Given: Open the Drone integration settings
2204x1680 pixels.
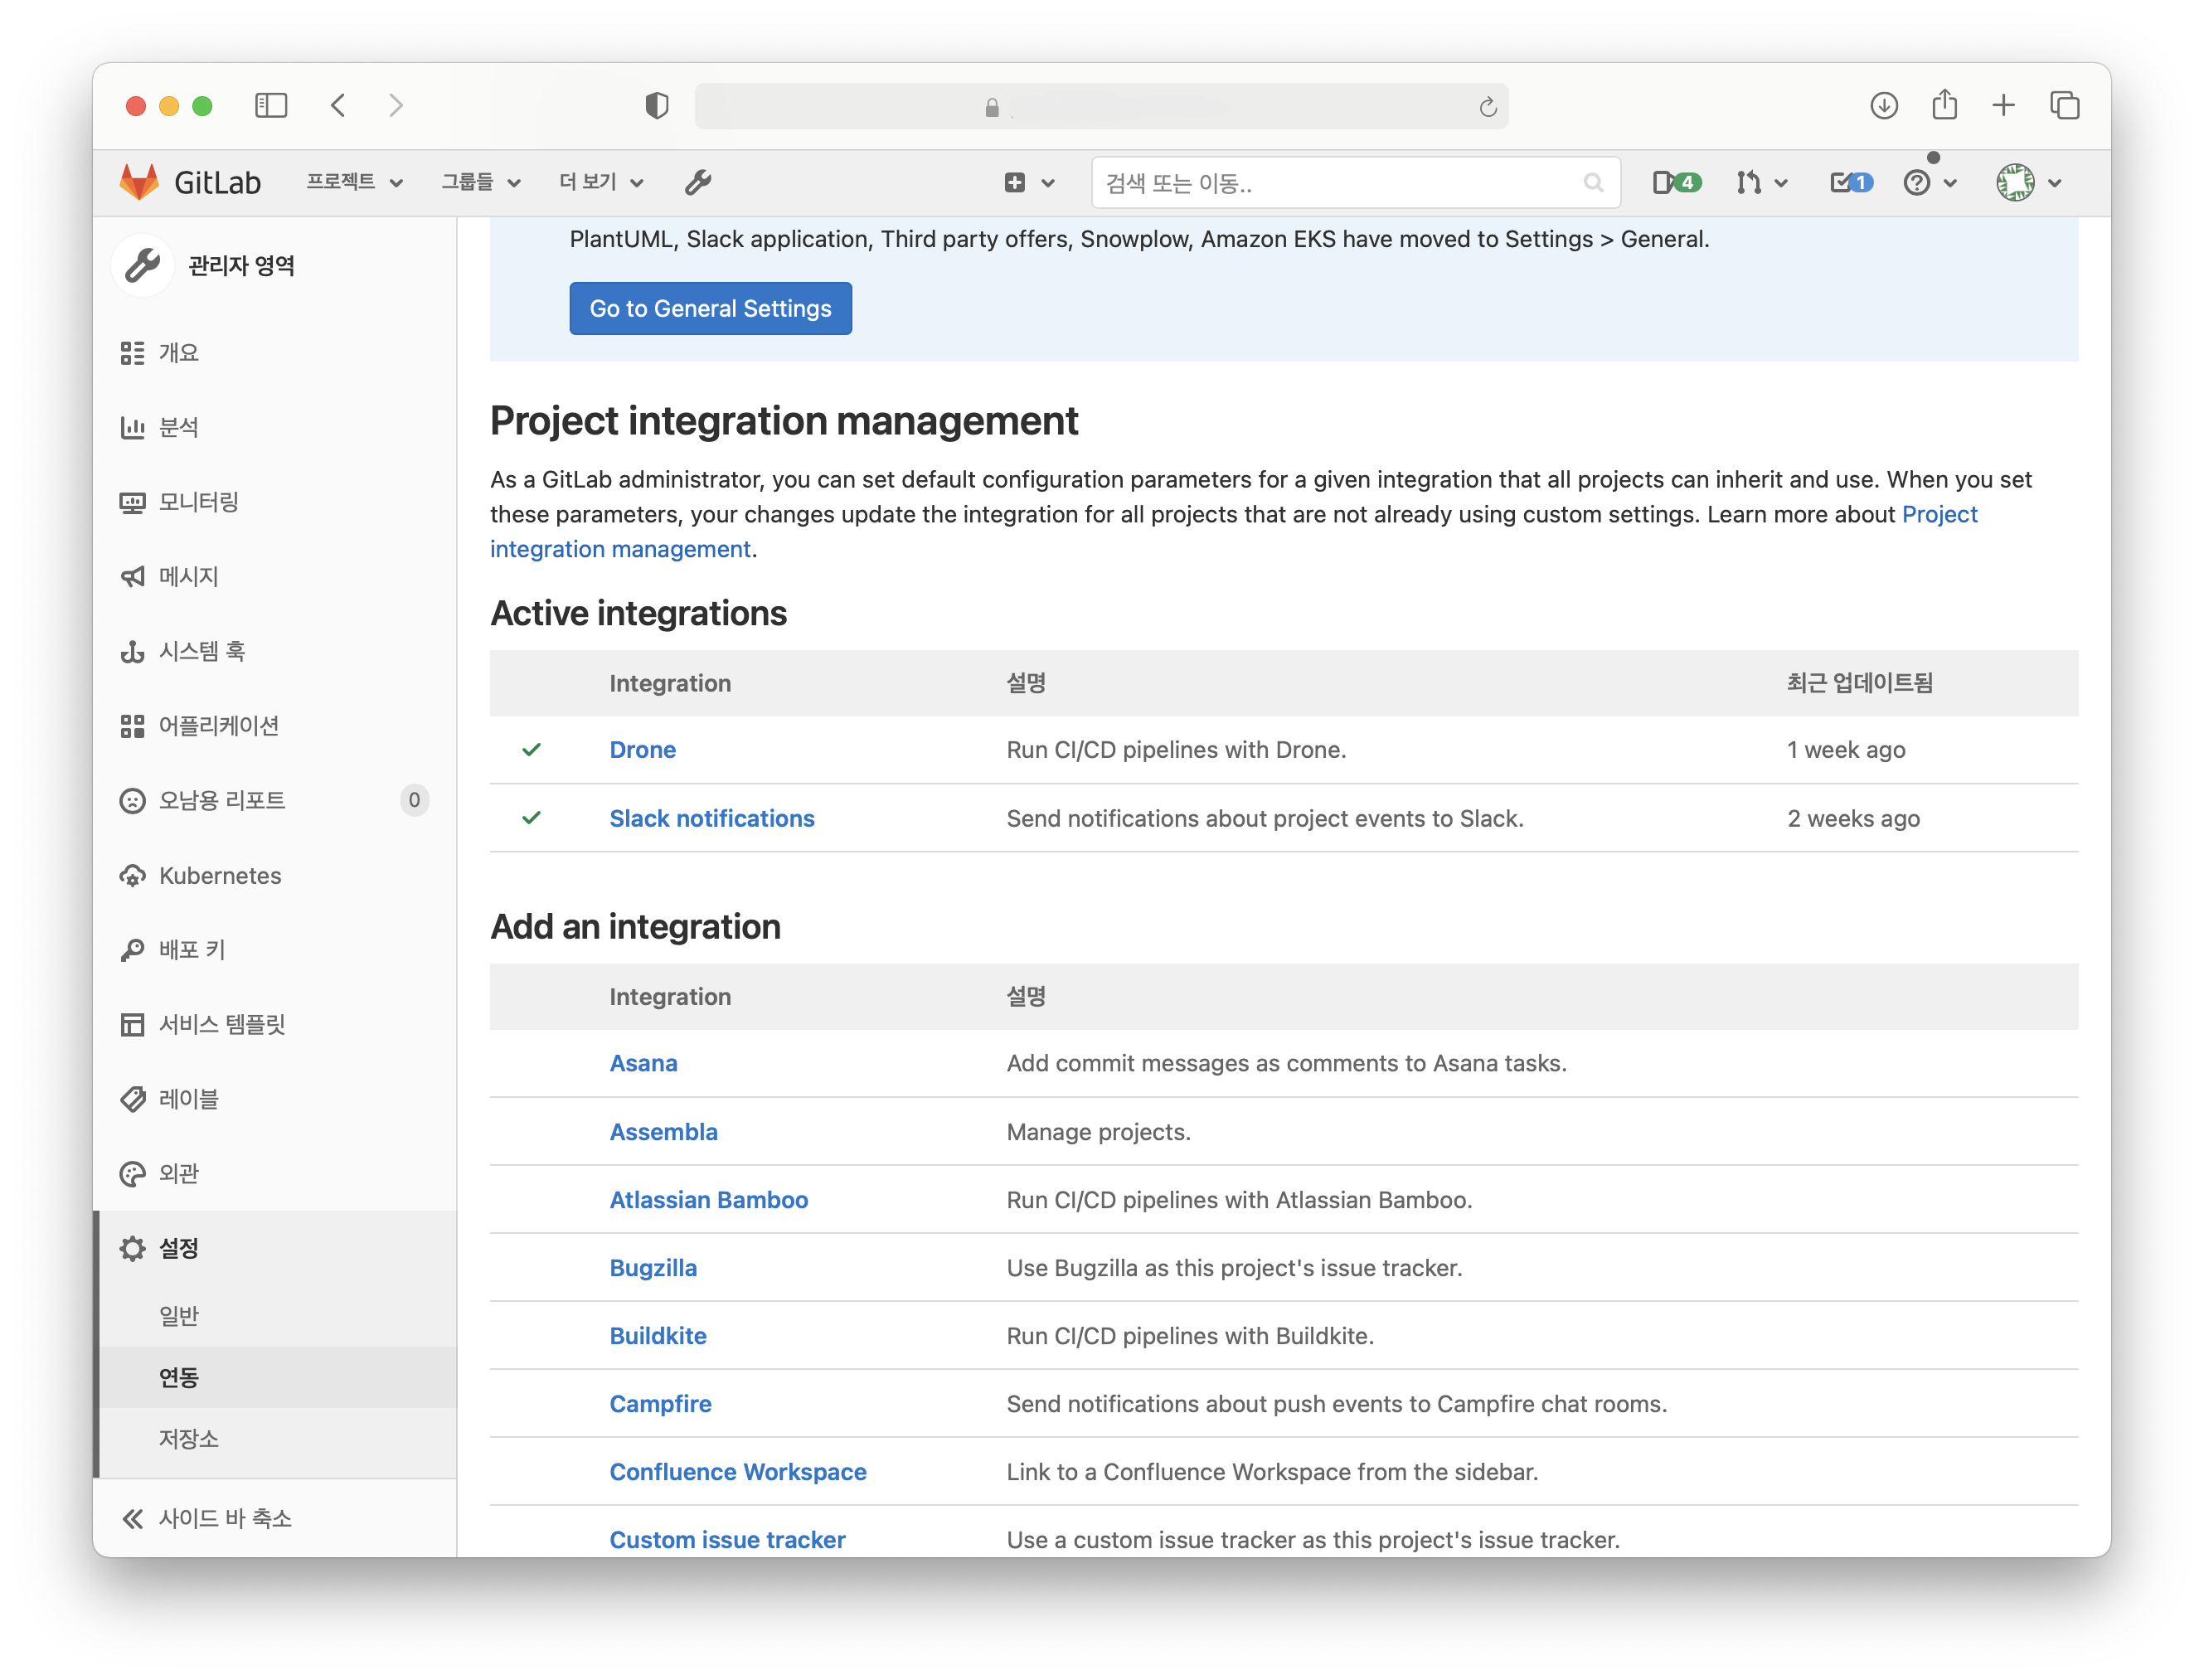Looking at the screenshot, I should point(643,748).
